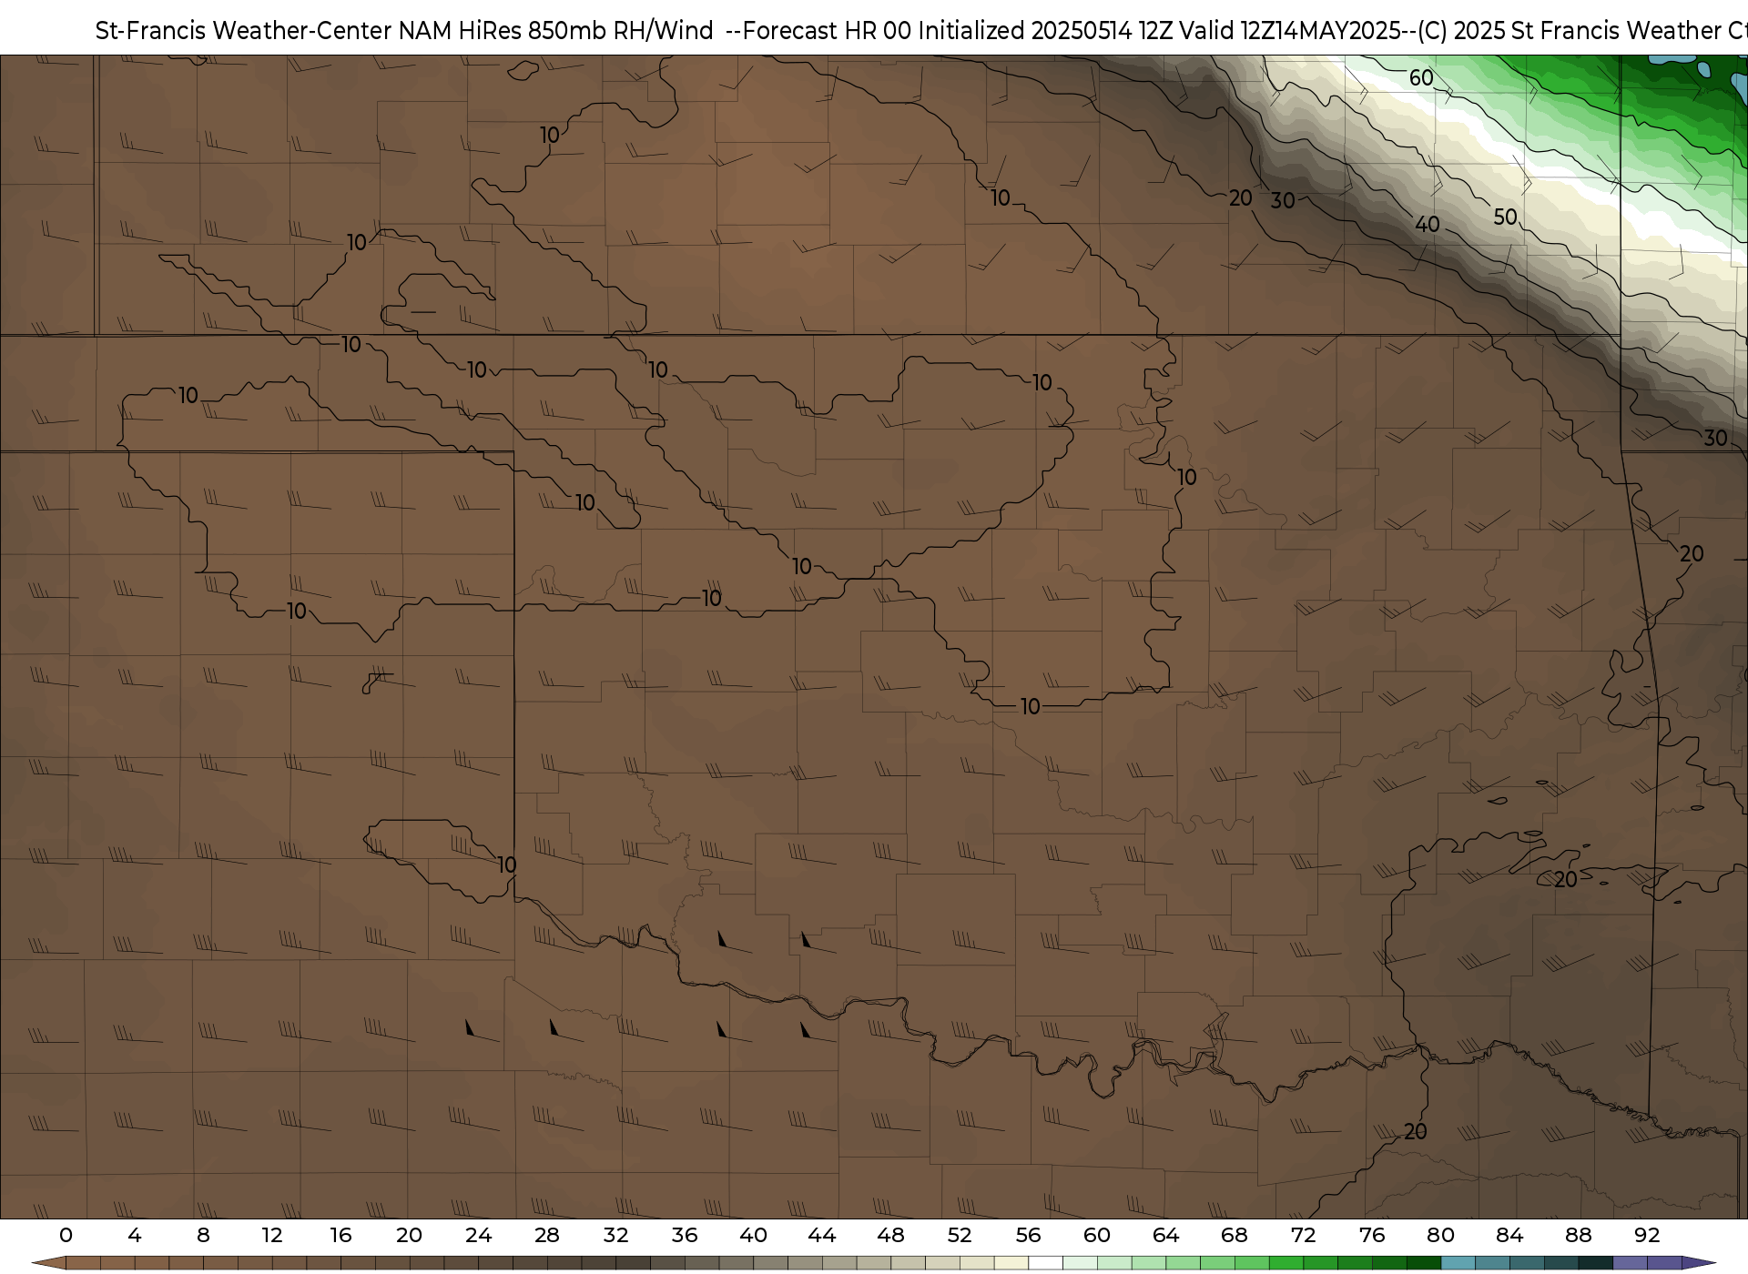Select colorbar tick label 0
The height and width of the screenshot is (1274, 1748).
[66, 1235]
